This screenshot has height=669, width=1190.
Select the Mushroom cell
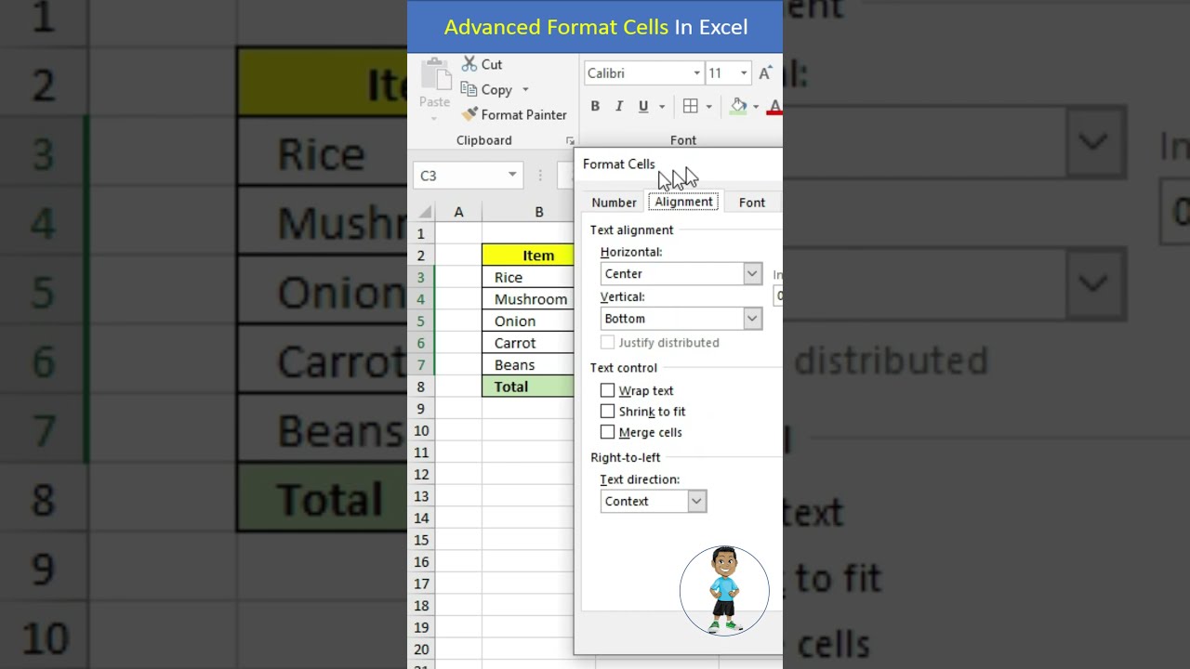click(528, 299)
